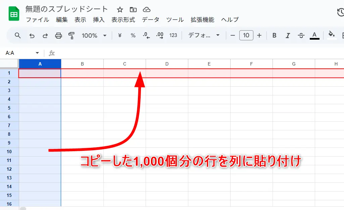Open the font family dropdown
The image size is (344, 210).
click(x=204, y=35)
